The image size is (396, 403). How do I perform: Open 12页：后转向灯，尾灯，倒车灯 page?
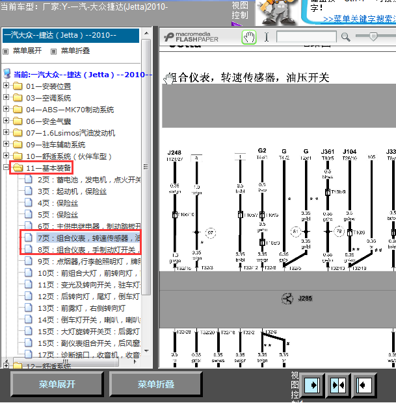(x=89, y=297)
